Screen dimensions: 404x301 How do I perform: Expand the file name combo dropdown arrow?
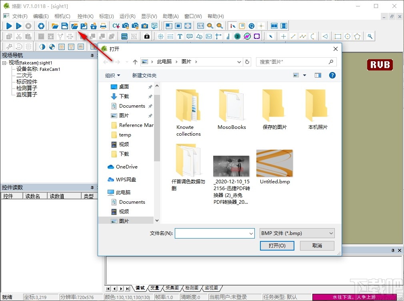point(251,233)
